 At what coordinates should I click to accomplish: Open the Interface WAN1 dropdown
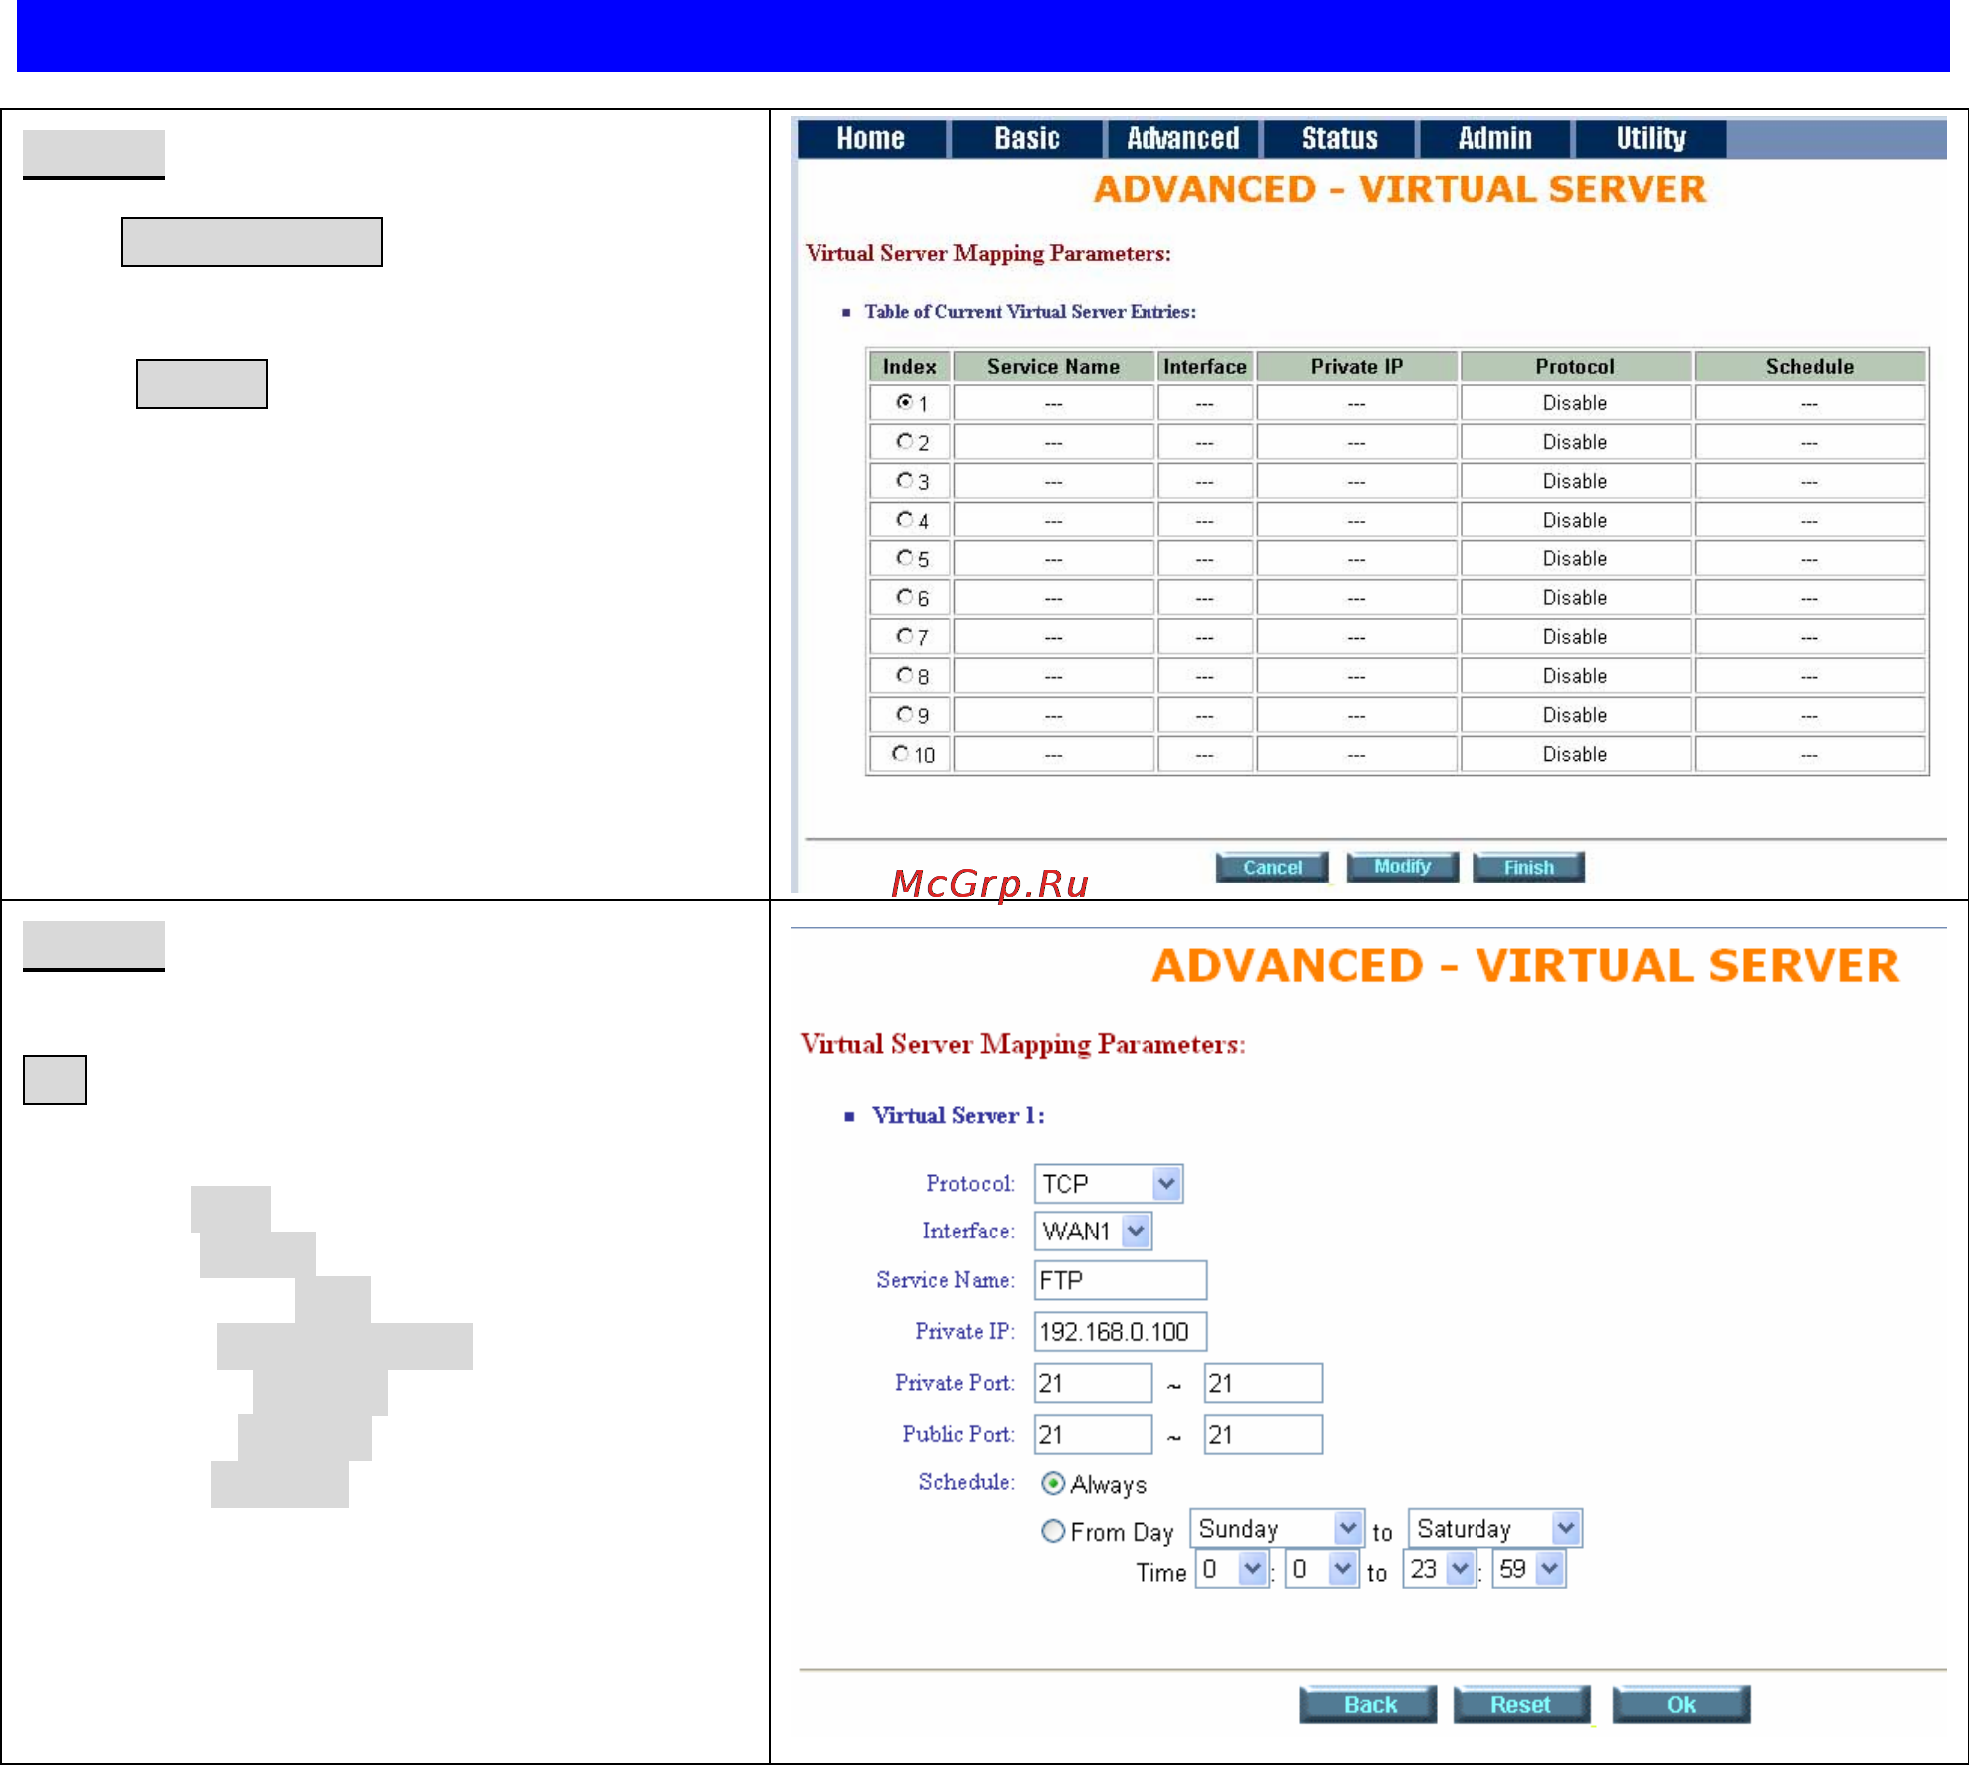pyautogui.click(x=1093, y=1231)
